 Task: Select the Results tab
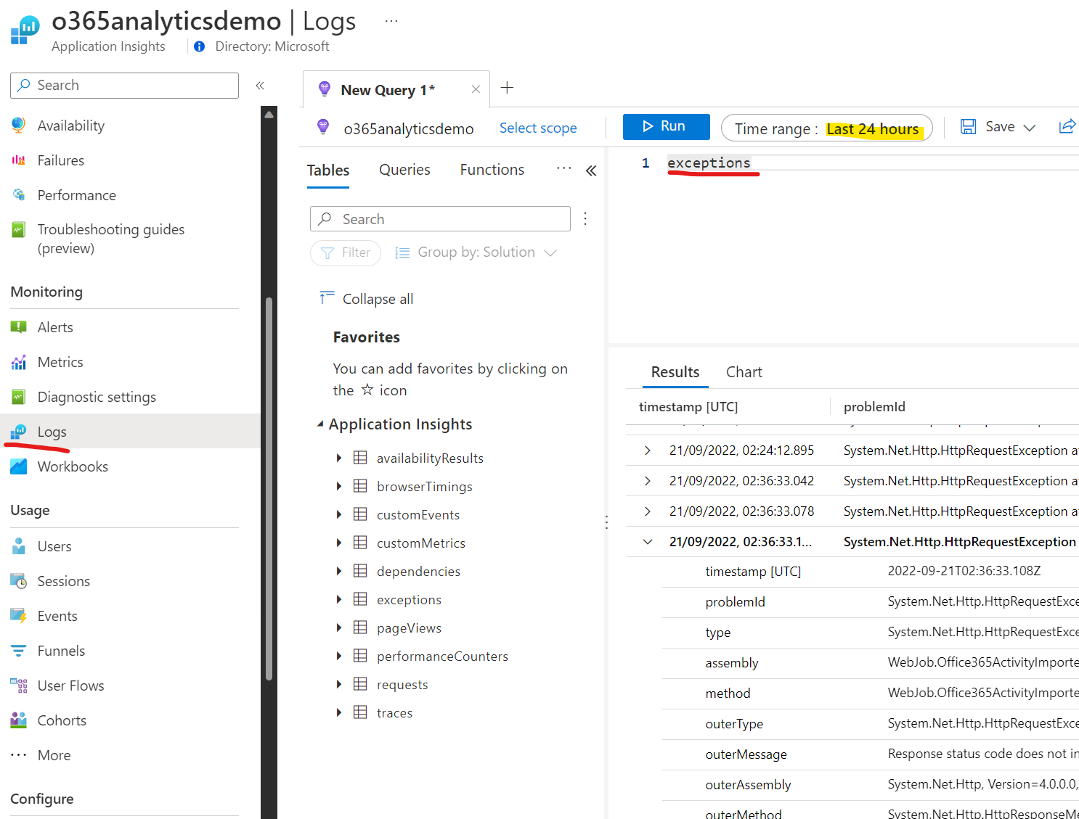(x=675, y=372)
